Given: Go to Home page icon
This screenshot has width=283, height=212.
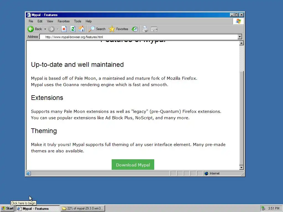Looking at the screenshot, I should click(x=82, y=29).
